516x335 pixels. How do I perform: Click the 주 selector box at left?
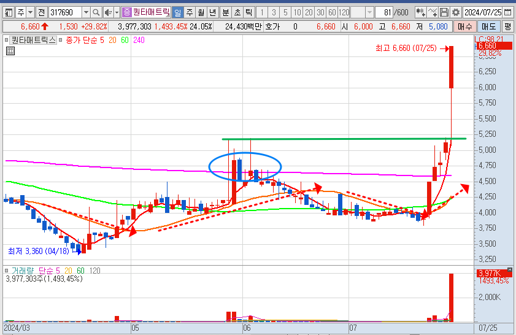21,12
